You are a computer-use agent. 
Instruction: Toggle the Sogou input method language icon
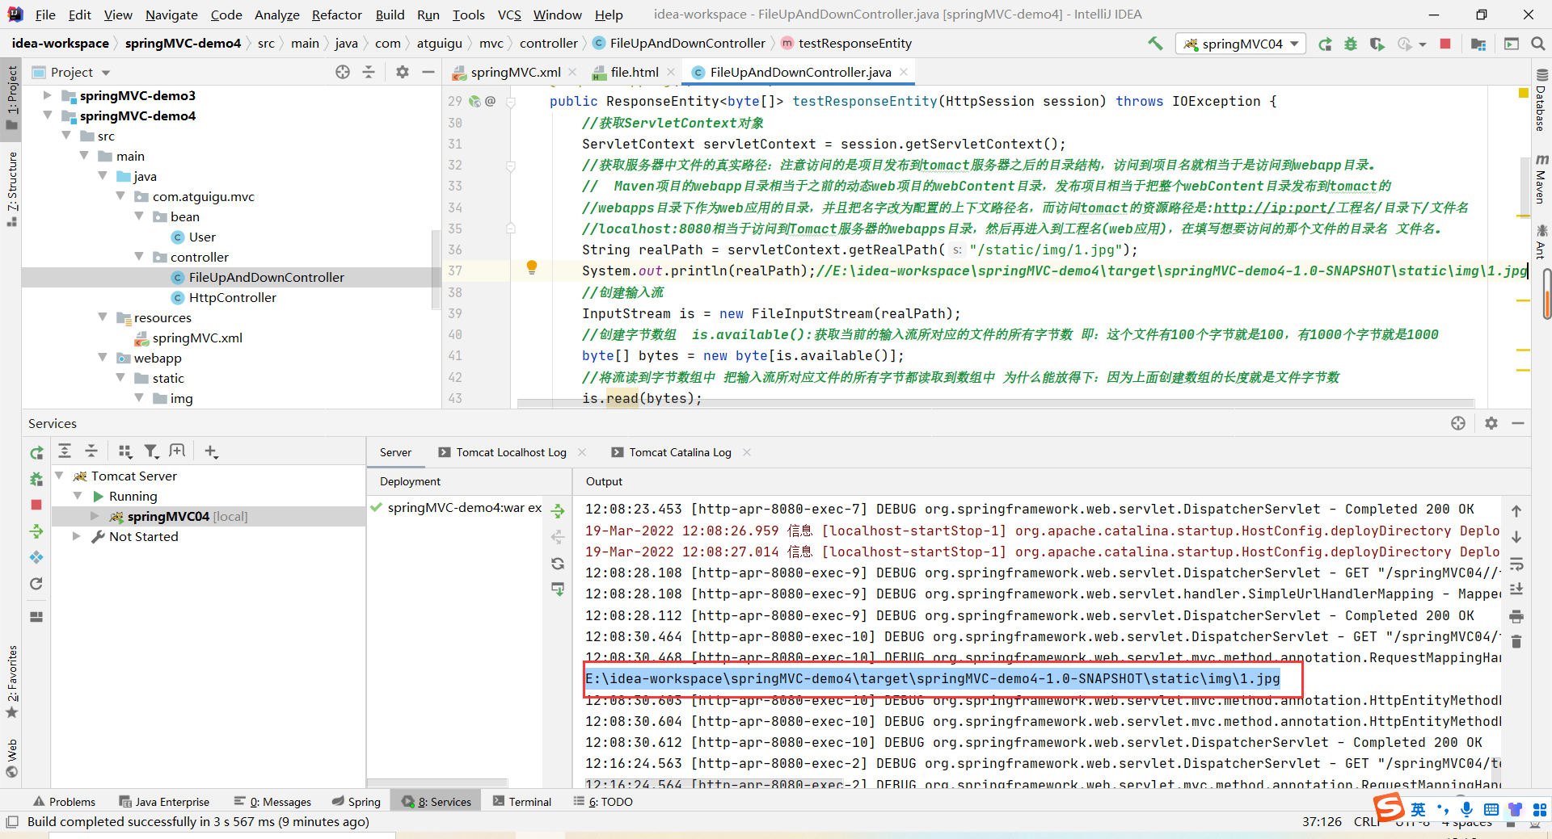tap(1418, 809)
